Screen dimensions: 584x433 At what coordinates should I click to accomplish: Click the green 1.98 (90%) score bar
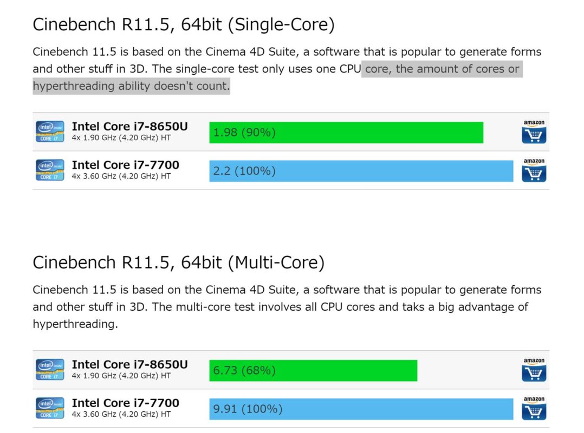tap(346, 133)
